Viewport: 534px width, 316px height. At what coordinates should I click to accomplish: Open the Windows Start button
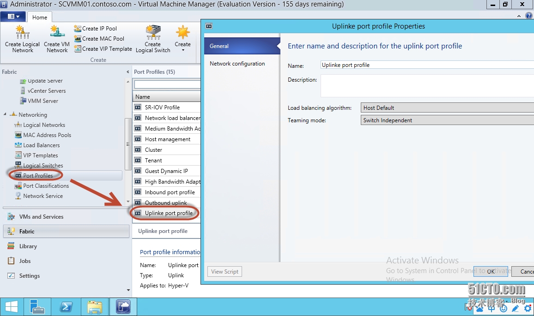pos(12,307)
